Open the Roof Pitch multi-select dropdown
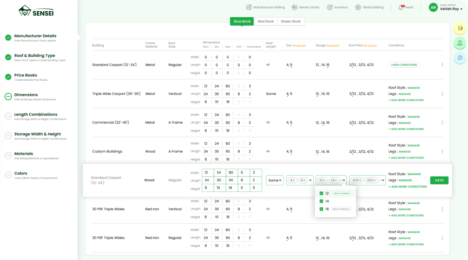468x260 pixels. click(x=383, y=181)
